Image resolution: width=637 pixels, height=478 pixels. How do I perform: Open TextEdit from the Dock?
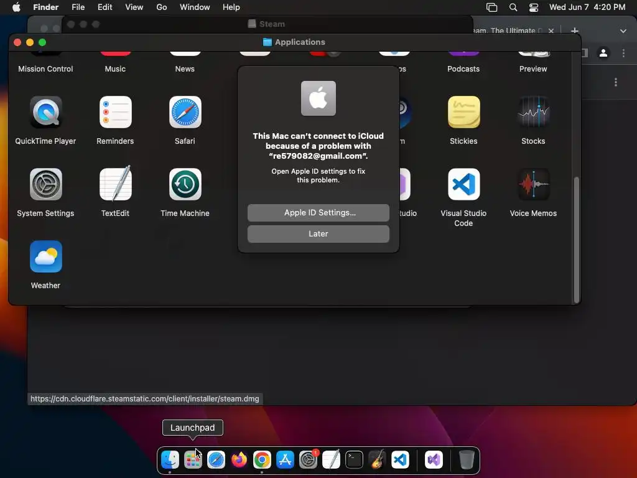(331, 460)
